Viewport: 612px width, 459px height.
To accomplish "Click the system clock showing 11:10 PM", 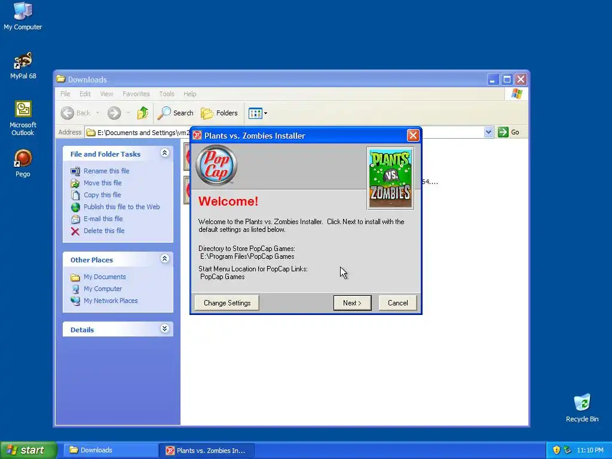I will tap(590, 451).
